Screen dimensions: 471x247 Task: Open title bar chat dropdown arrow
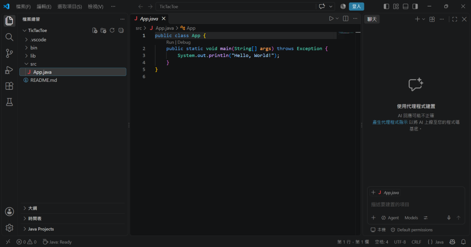click(x=331, y=6)
